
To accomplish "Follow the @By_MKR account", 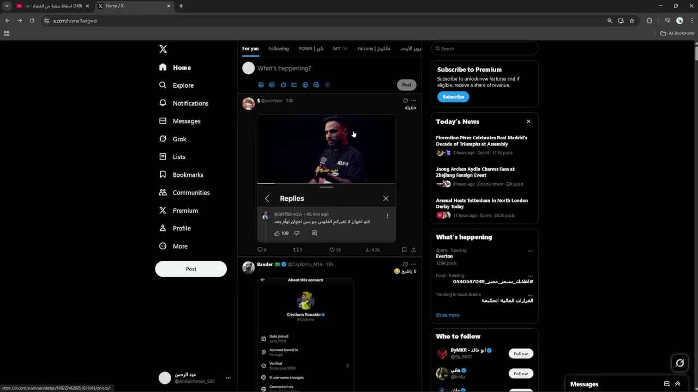I will (x=521, y=354).
